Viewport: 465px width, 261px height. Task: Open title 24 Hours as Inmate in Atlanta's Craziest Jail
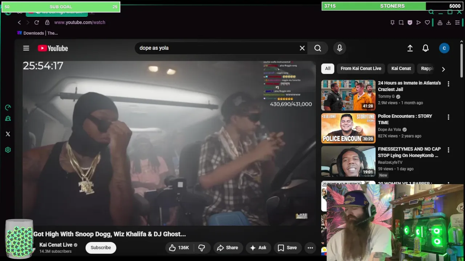[409, 86]
